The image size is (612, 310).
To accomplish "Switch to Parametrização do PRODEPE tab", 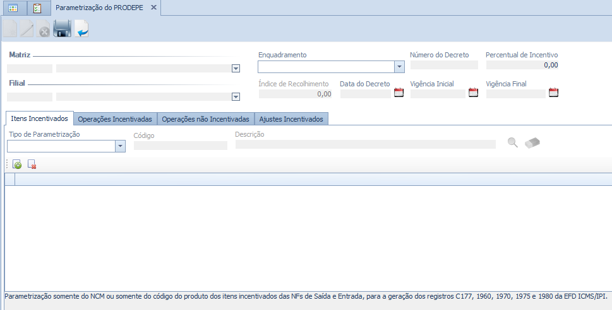I will (99, 8).
